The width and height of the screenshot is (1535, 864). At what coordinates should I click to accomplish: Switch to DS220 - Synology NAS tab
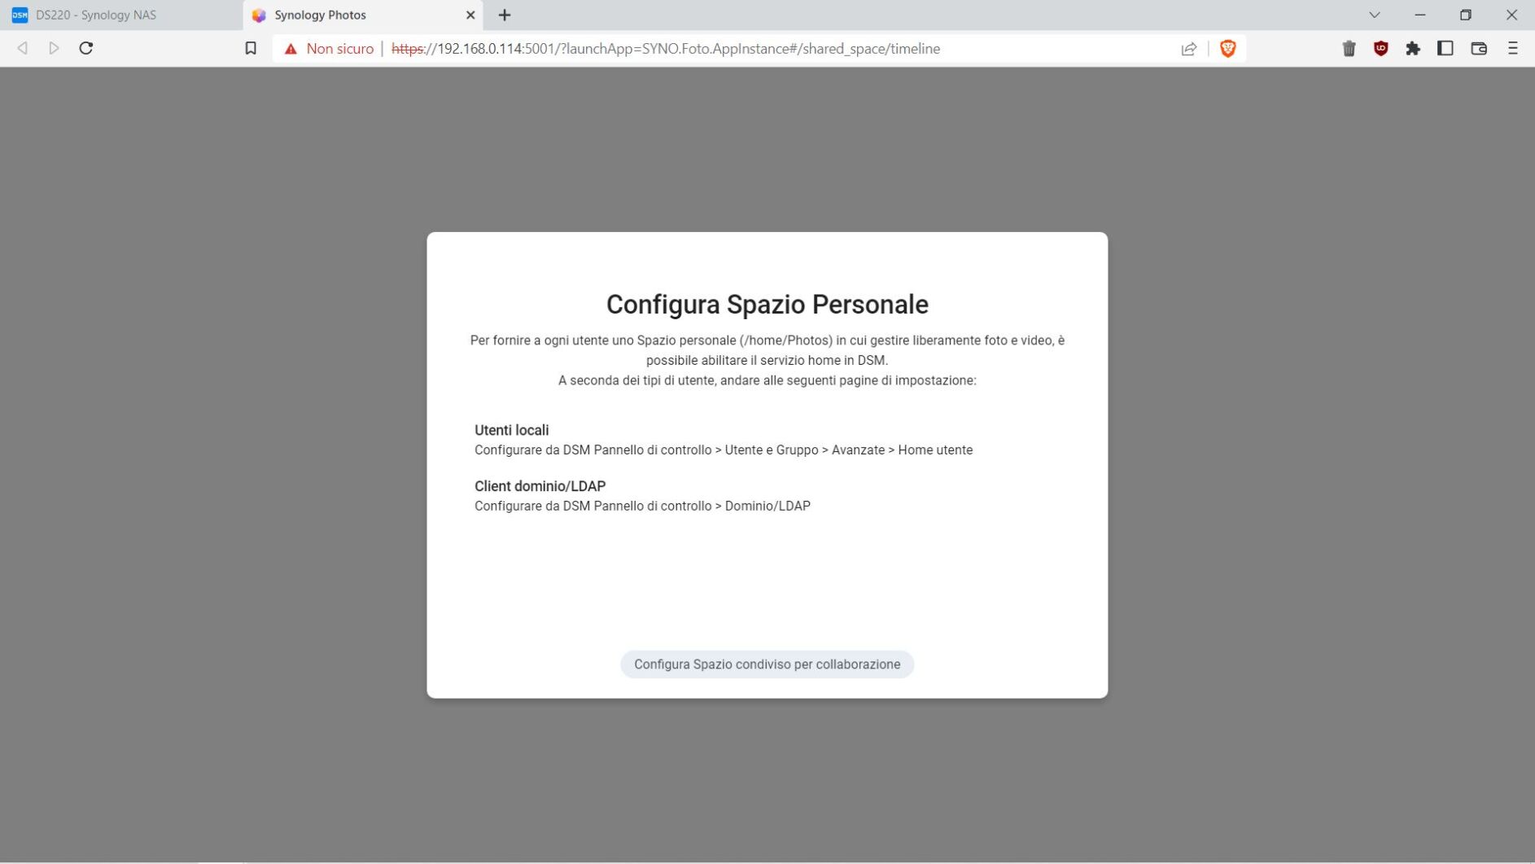[x=96, y=15]
